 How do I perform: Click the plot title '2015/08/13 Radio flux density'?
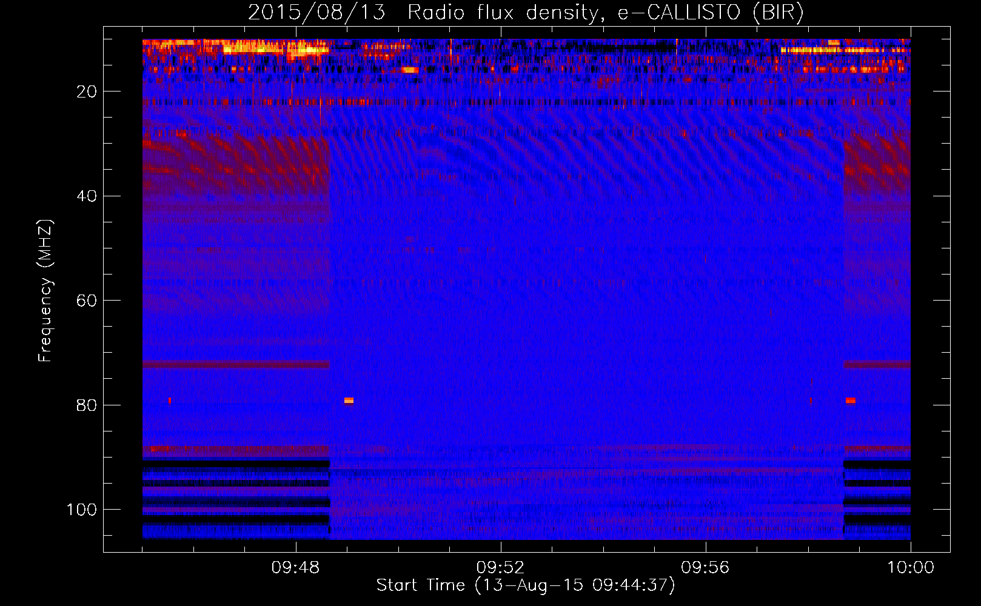click(425, 13)
